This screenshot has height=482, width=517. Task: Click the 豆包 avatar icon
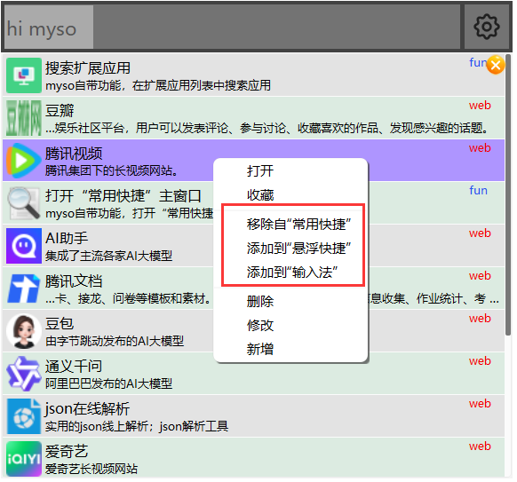(x=24, y=331)
